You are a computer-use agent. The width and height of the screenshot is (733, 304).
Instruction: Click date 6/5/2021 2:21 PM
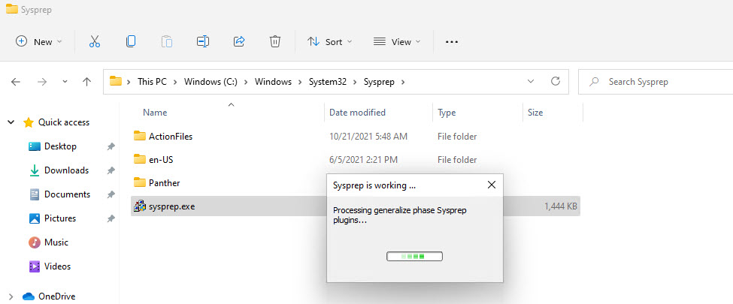pyautogui.click(x=363, y=160)
